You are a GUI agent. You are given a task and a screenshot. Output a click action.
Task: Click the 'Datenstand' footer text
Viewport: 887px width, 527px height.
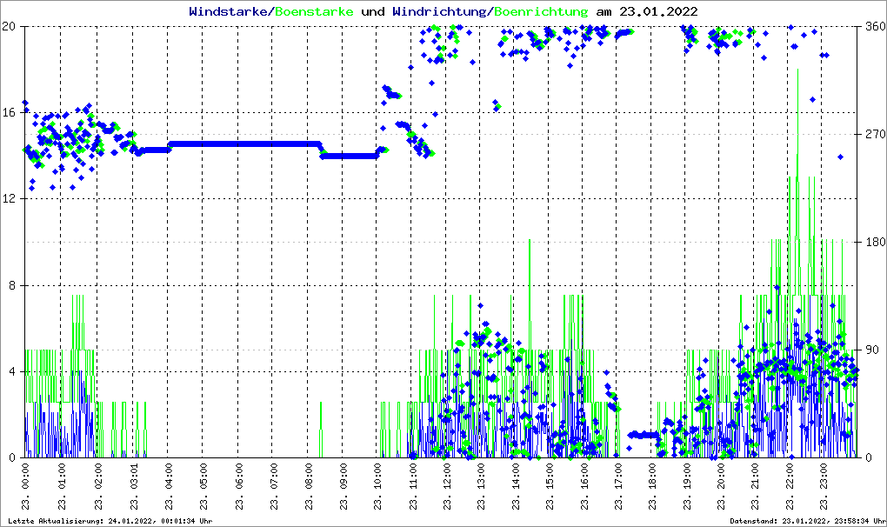click(807, 521)
